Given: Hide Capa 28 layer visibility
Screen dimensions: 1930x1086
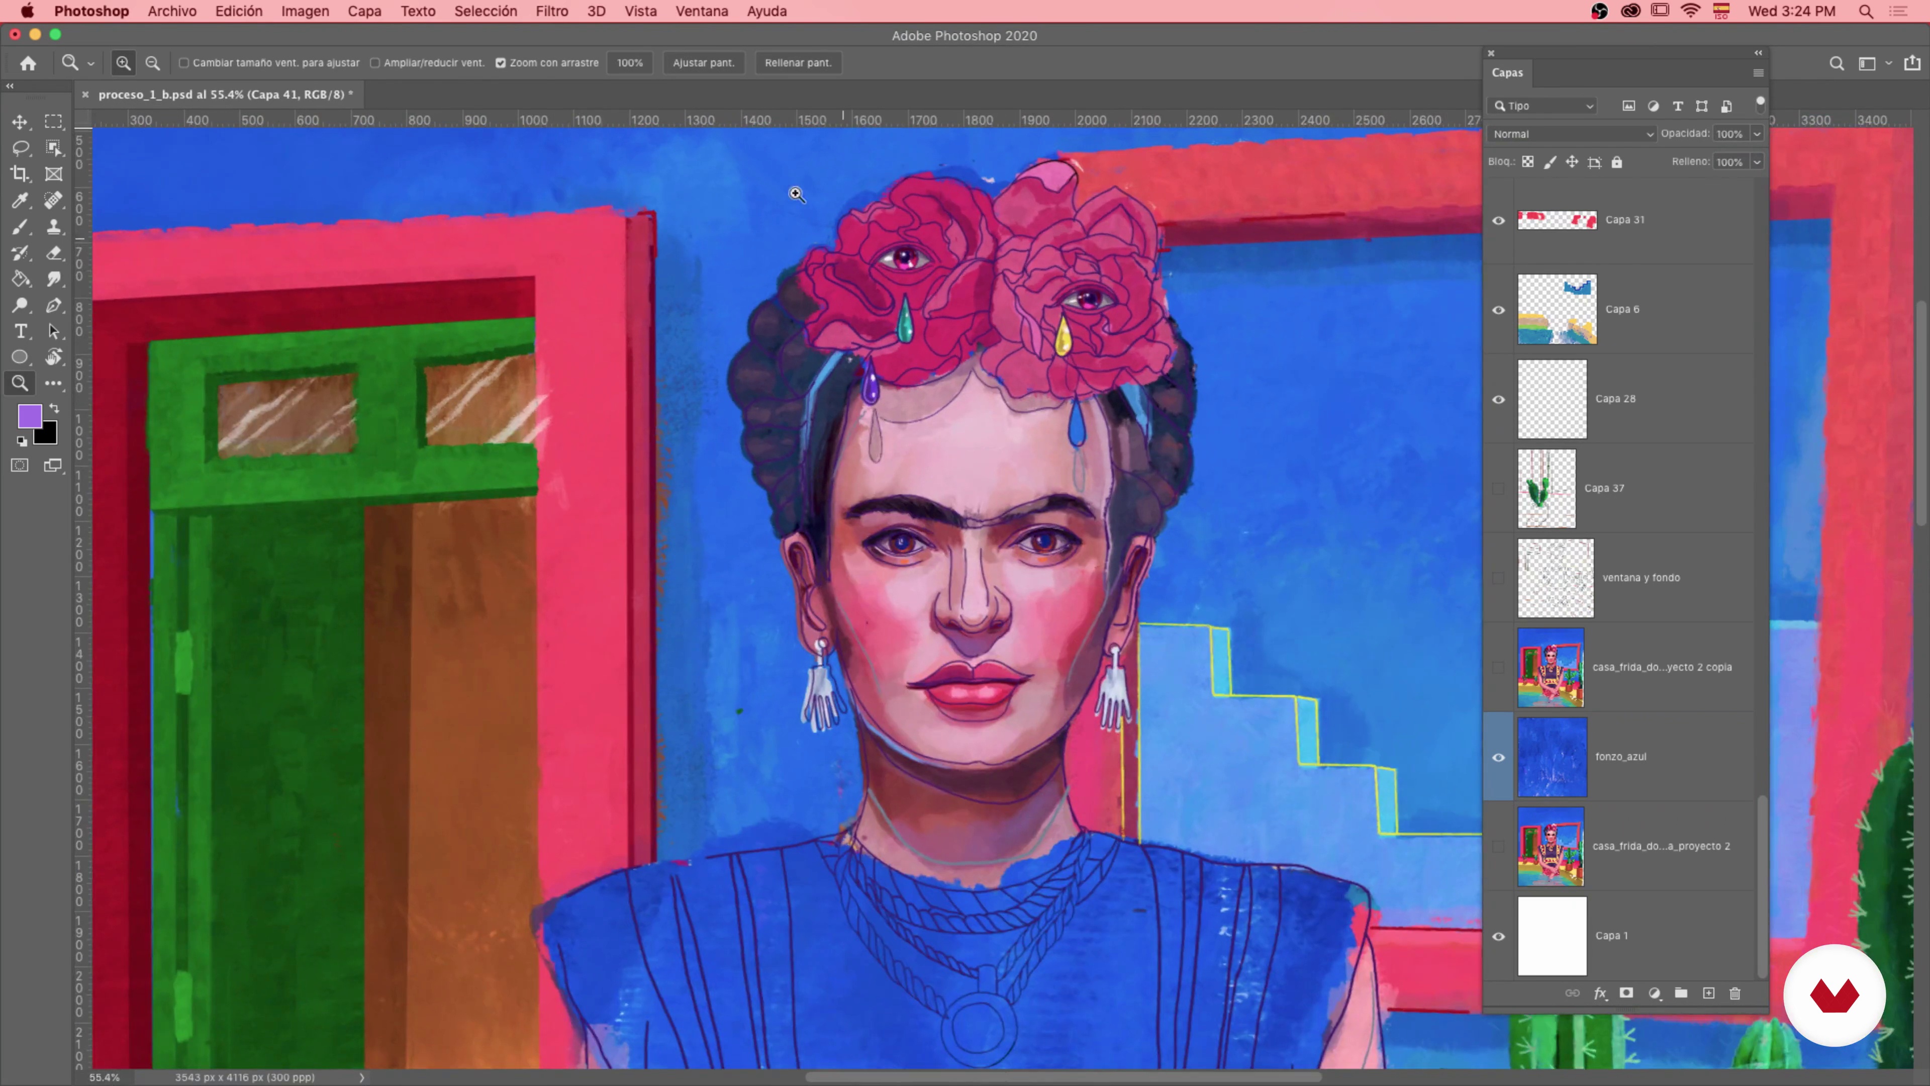Looking at the screenshot, I should (1498, 400).
